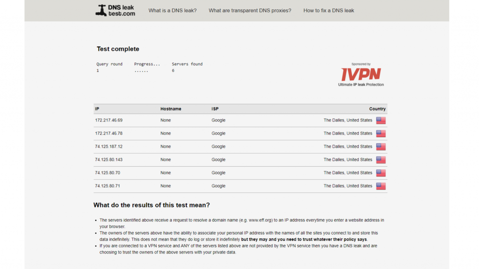The image size is (479, 269).
Task: Select IP address 74.125.80.143
Action: (x=109, y=160)
